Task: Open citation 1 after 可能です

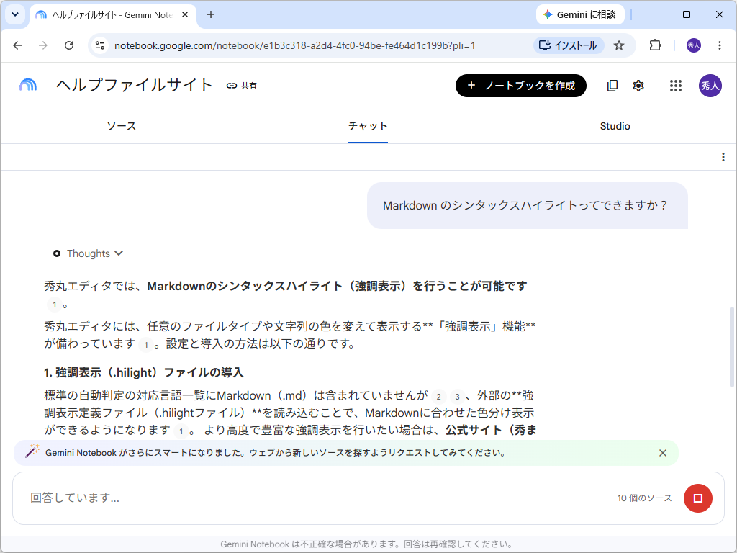Action: [55, 305]
